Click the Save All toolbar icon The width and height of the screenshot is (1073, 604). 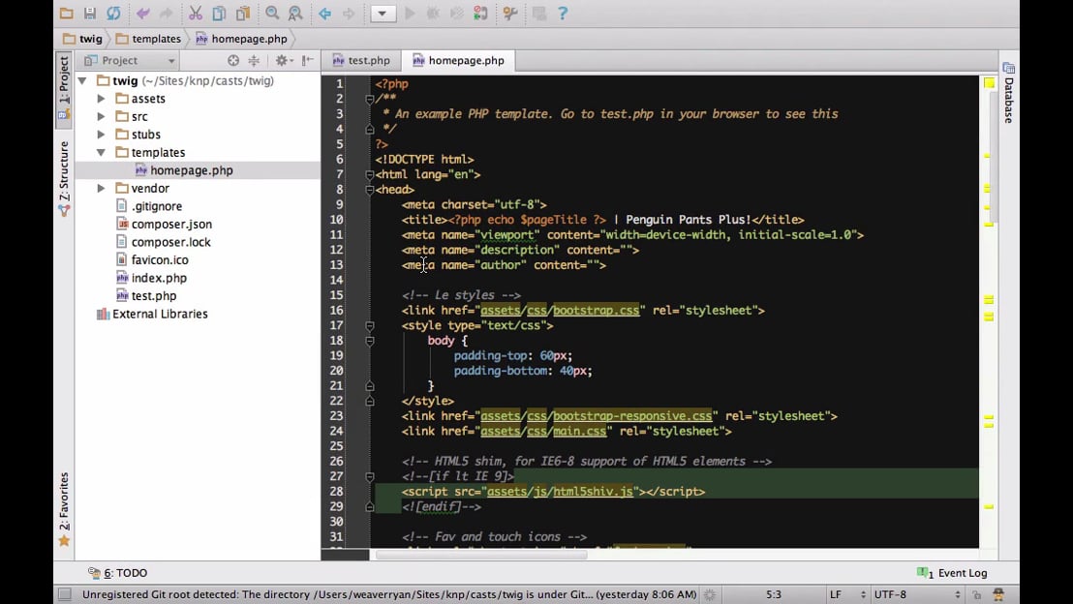point(90,14)
